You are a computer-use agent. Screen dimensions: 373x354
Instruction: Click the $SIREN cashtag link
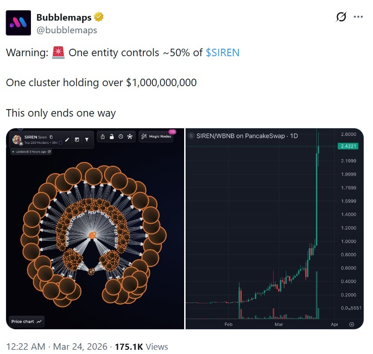pos(223,52)
